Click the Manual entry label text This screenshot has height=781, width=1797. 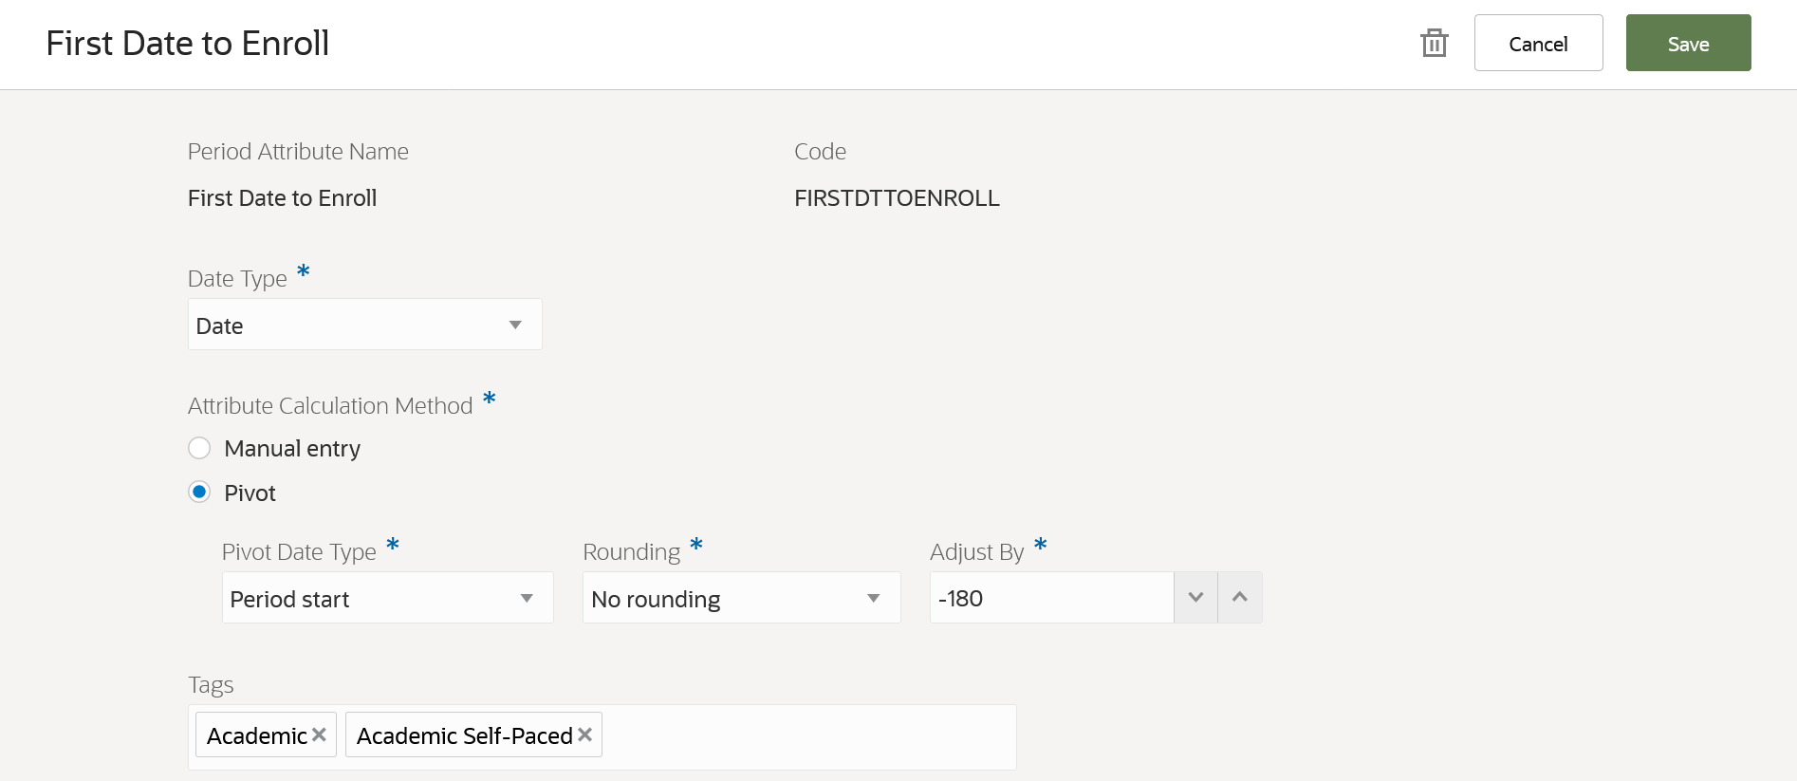pos(292,449)
